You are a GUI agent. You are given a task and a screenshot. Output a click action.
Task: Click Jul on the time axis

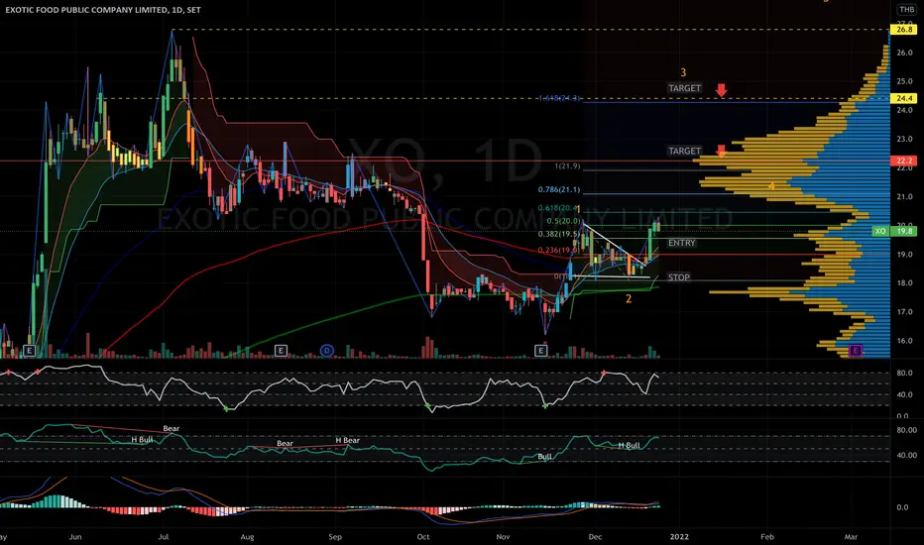164,537
